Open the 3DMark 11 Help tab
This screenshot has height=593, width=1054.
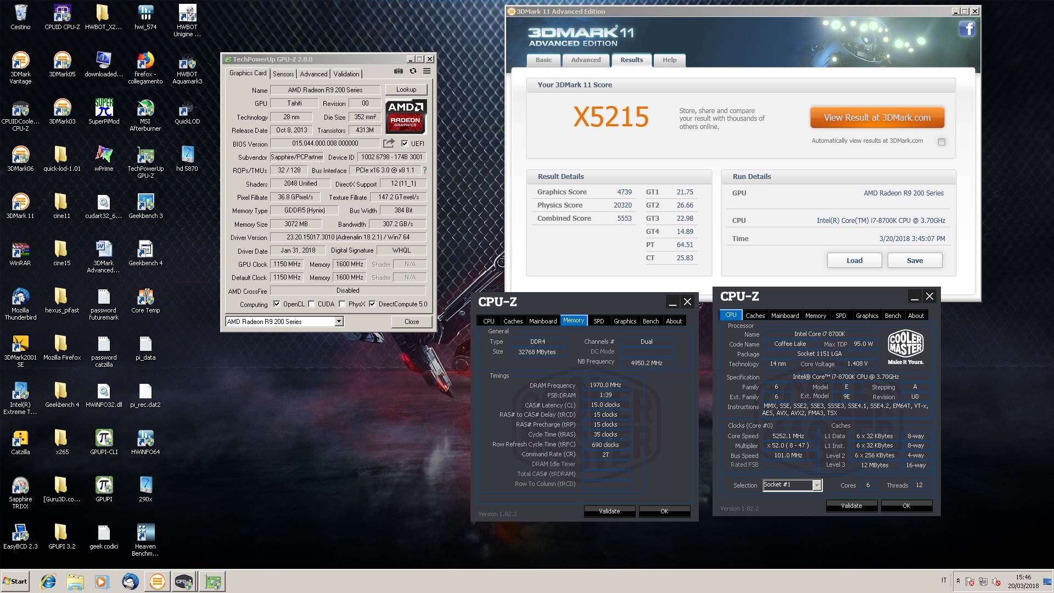pyautogui.click(x=669, y=60)
